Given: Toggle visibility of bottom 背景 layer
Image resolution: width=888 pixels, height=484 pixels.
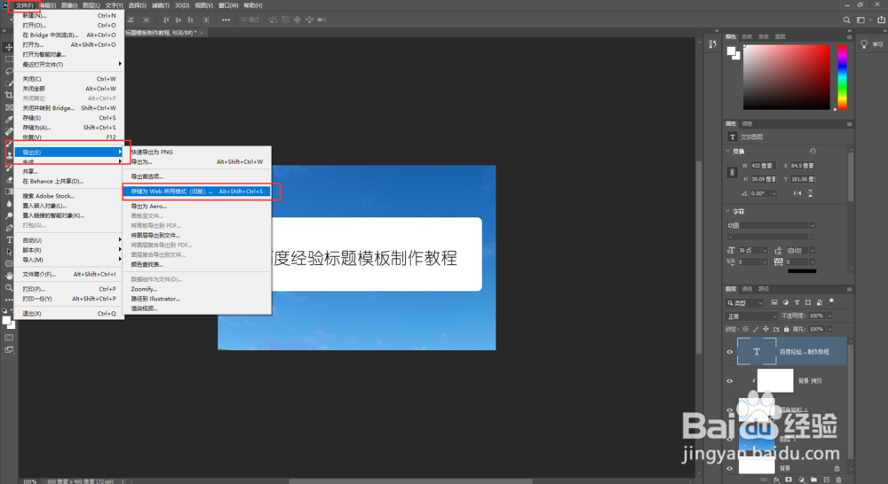Looking at the screenshot, I should (x=729, y=468).
